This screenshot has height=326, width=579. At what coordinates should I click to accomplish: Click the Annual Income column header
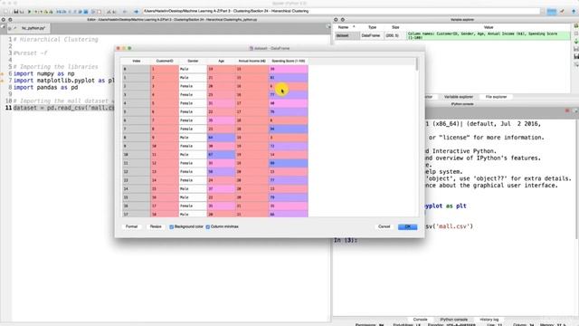[252, 61]
